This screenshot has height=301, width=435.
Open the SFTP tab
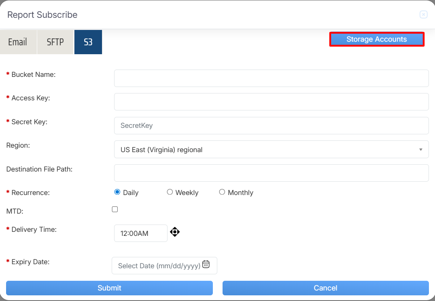coord(55,42)
